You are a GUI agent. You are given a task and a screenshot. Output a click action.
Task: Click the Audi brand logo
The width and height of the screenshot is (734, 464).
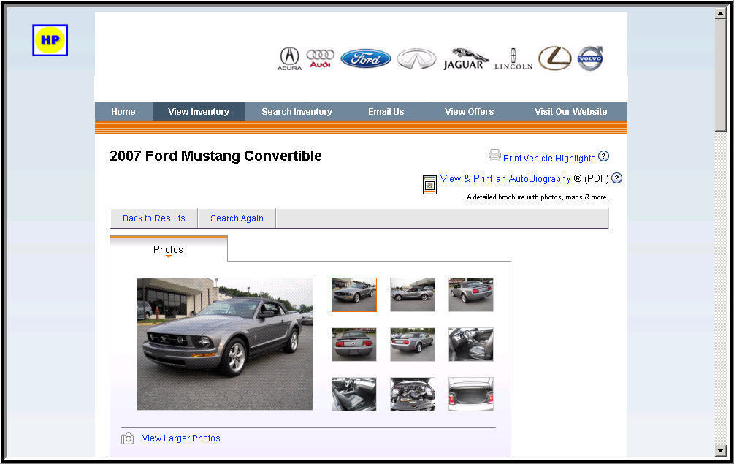320,58
